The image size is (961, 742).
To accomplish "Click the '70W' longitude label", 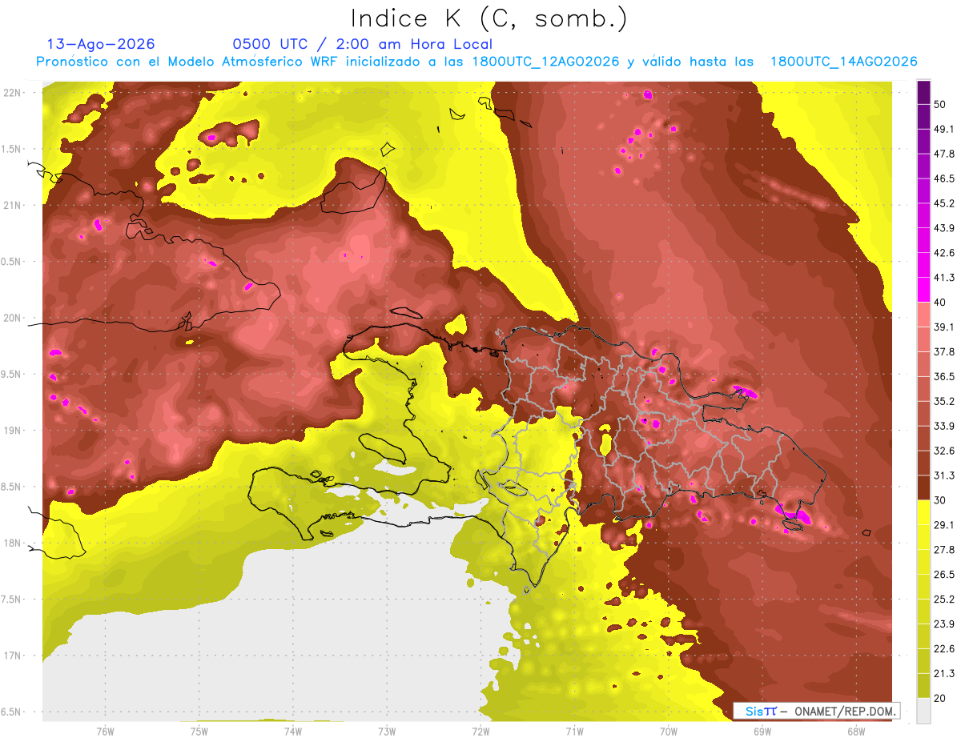I will point(668,732).
